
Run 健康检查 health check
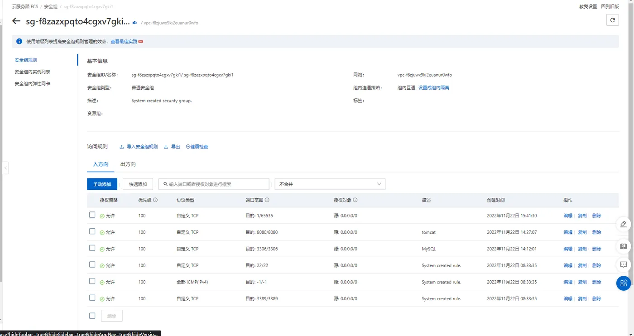197,147
